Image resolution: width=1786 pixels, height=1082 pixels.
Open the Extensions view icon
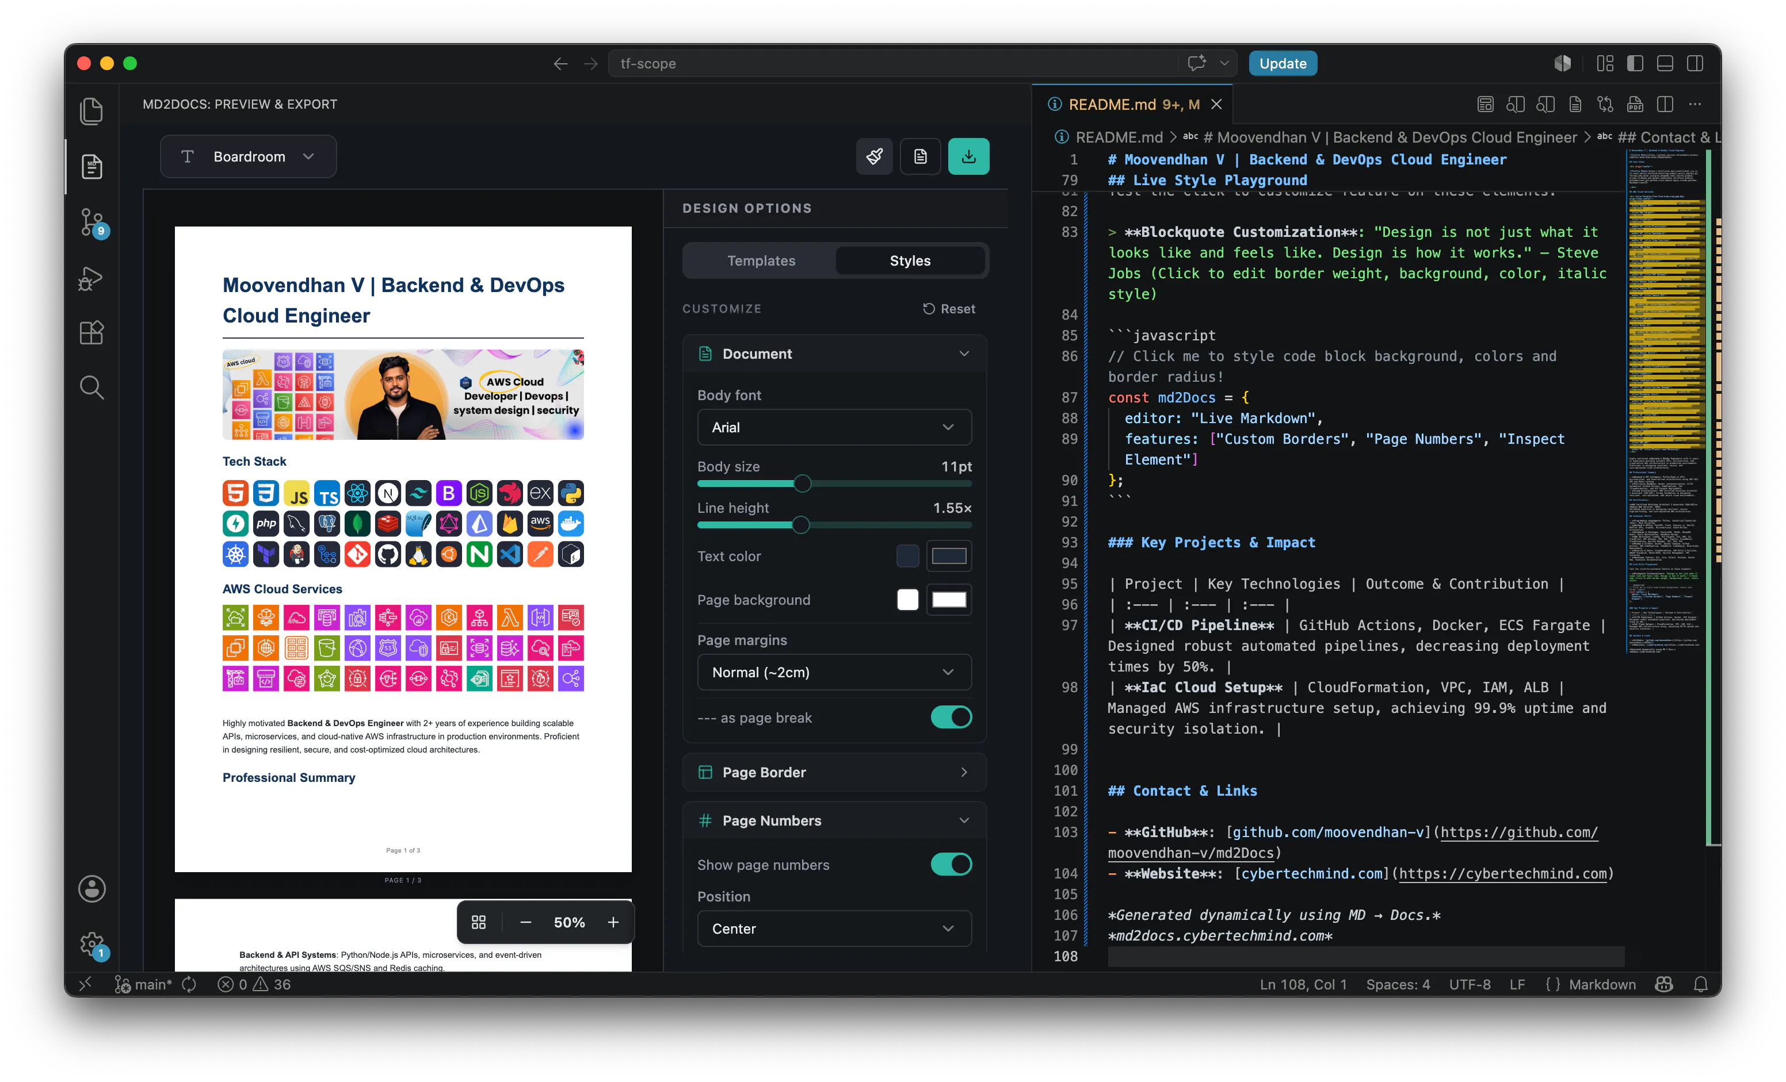(x=91, y=332)
